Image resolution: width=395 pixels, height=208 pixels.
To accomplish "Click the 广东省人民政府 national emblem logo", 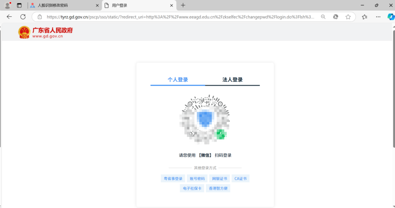I will click(24, 32).
